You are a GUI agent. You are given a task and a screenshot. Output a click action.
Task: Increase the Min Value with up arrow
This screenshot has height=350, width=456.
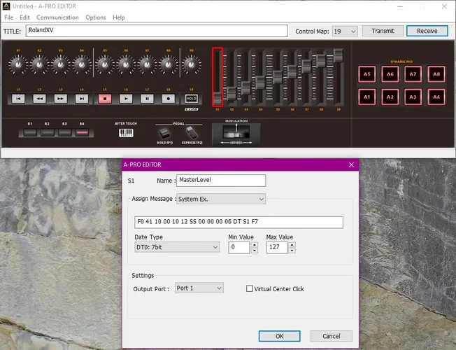pos(255,244)
